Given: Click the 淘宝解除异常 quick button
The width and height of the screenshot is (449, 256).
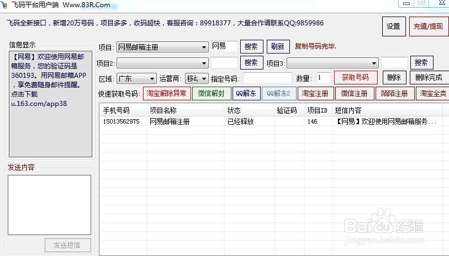Looking at the screenshot, I should point(167,94).
